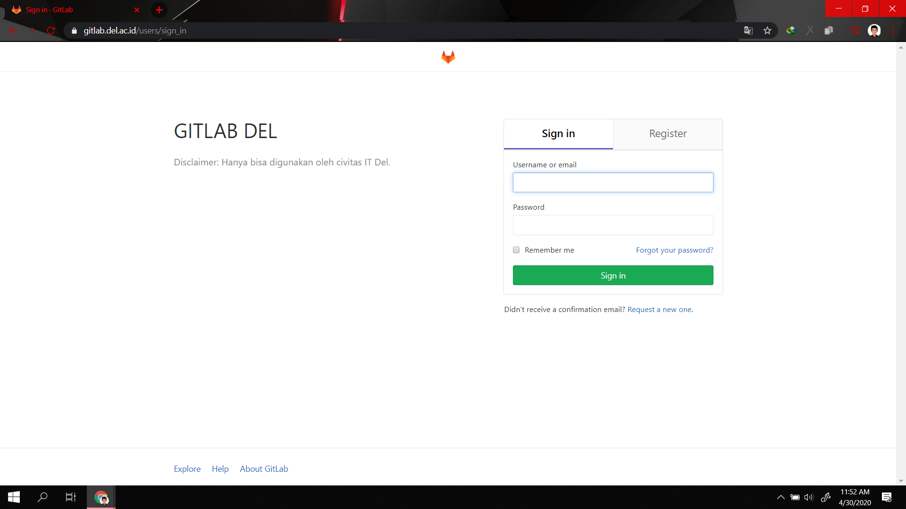
Task: Open the Chrome profile avatar
Action: (875, 30)
